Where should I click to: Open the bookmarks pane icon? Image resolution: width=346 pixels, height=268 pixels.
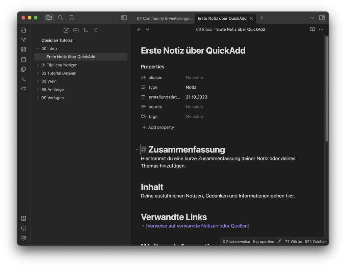72,18
